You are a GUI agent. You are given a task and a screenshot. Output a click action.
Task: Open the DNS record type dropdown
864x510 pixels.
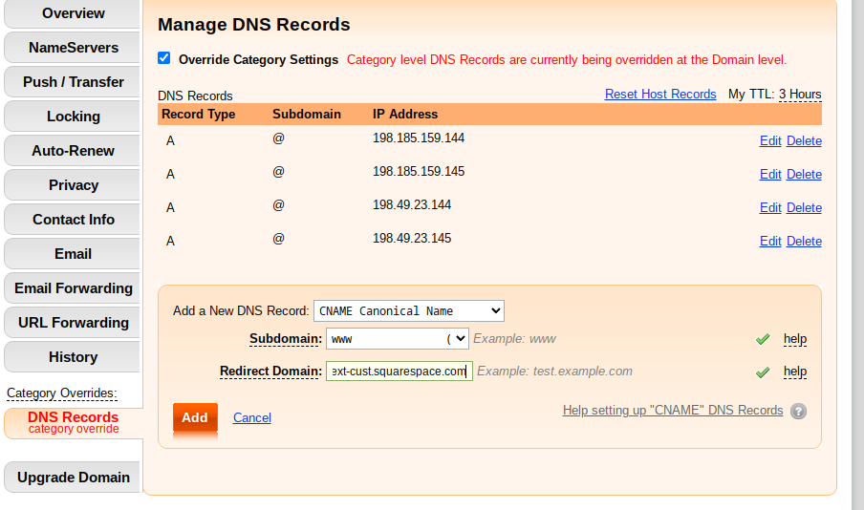408,310
